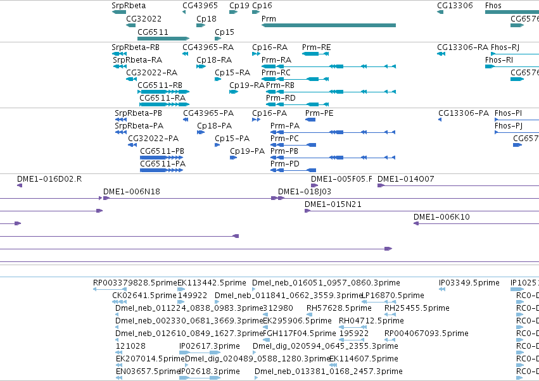Click the Prm-PE protein label
The width and height of the screenshot is (539, 381).
319,113
